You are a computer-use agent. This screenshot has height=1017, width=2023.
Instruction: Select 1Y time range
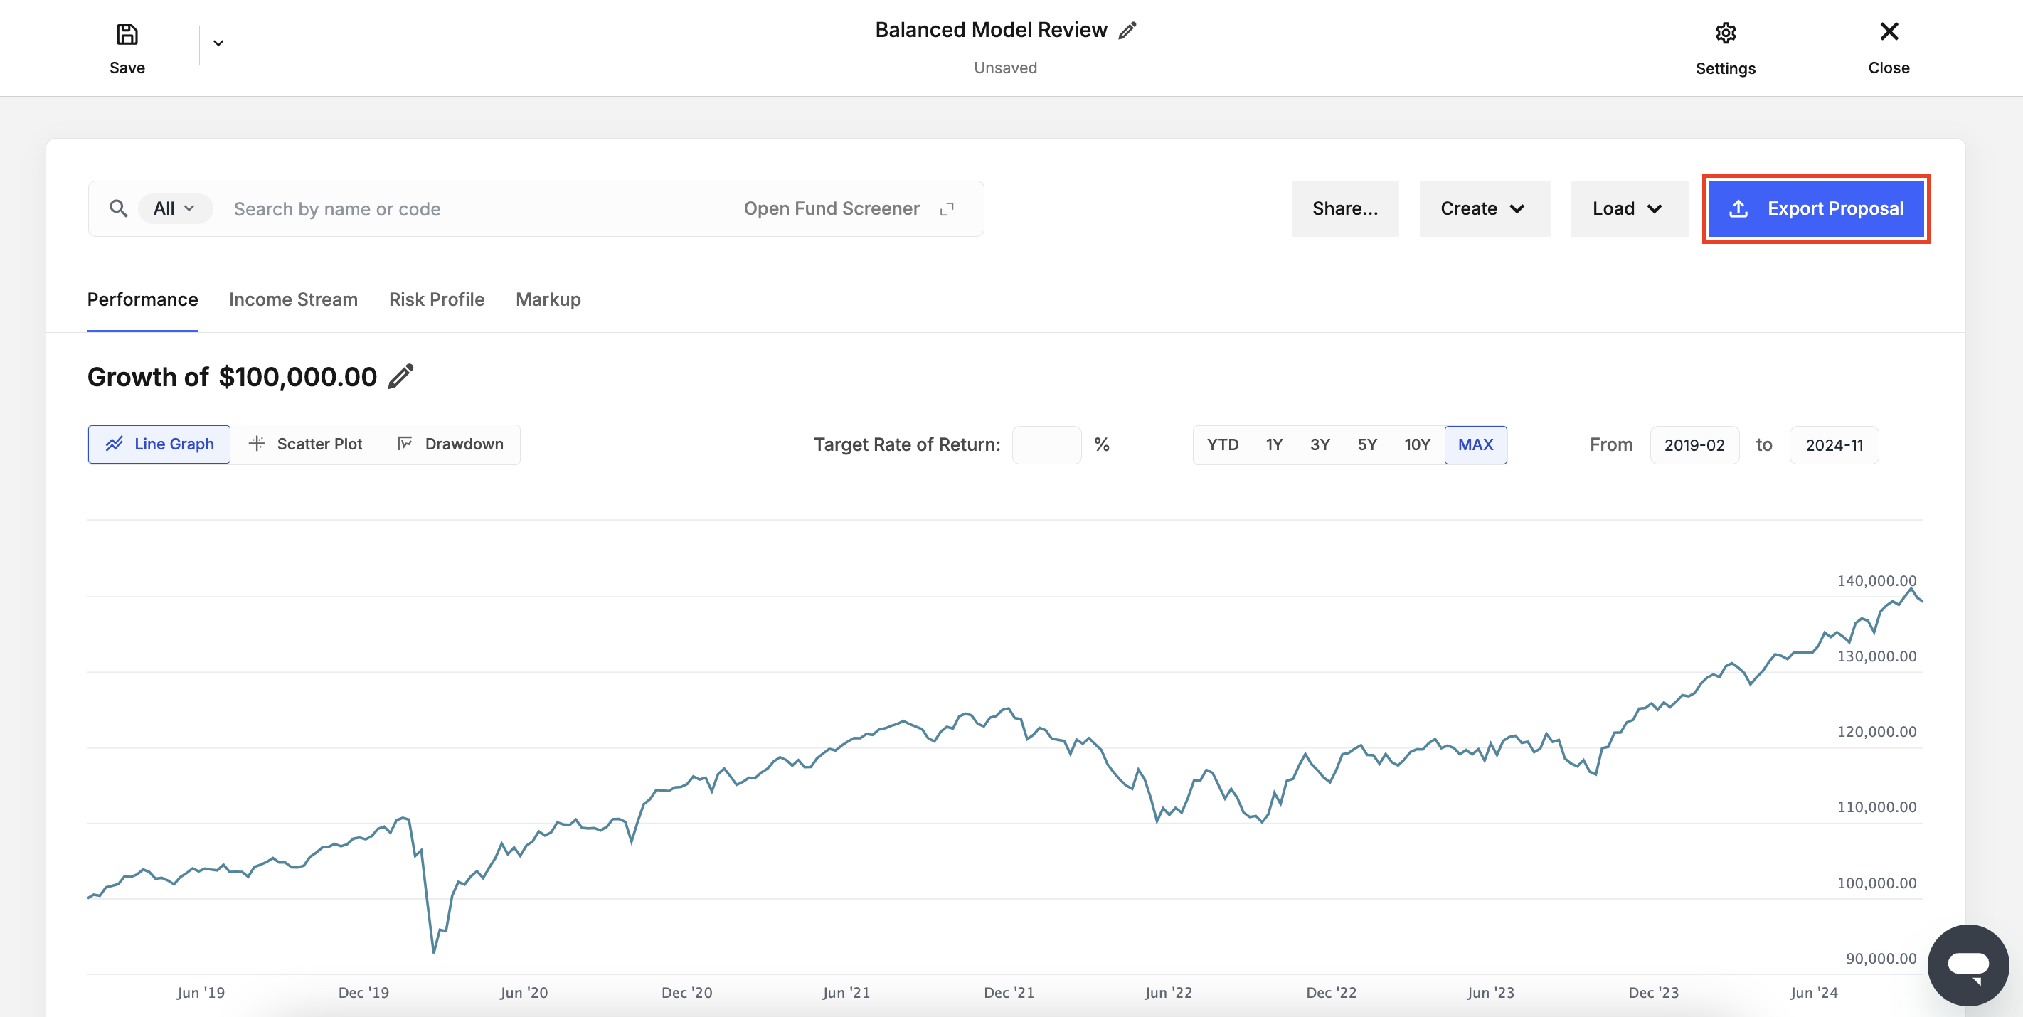tap(1274, 444)
